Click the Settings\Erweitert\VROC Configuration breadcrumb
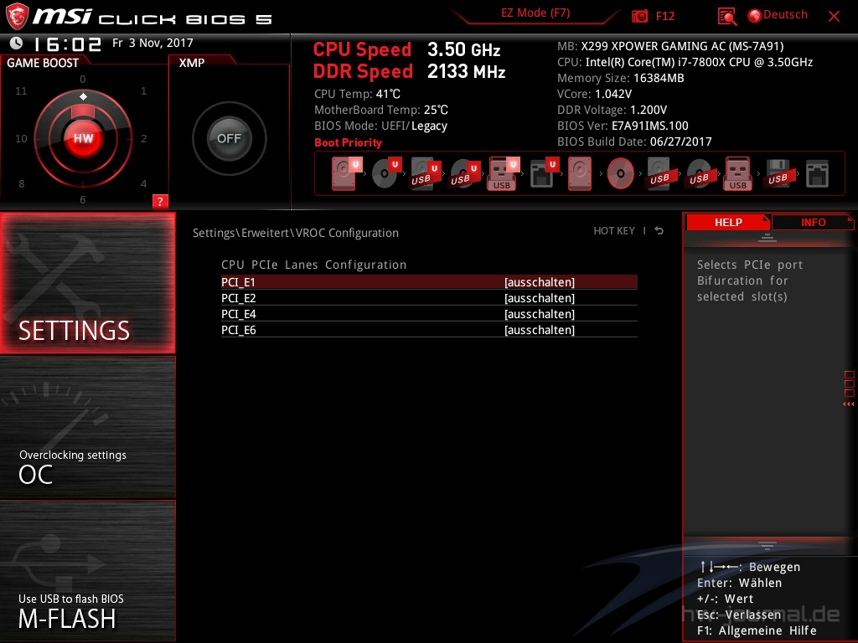 click(x=296, y=233)
